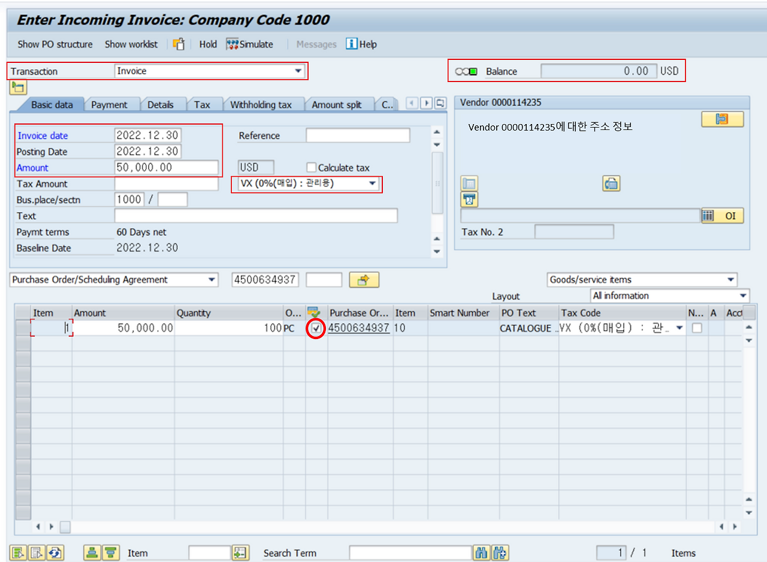Open the VX tax code dropdown in Basic data
Screen dimensions: 767x562
(373, 183)
